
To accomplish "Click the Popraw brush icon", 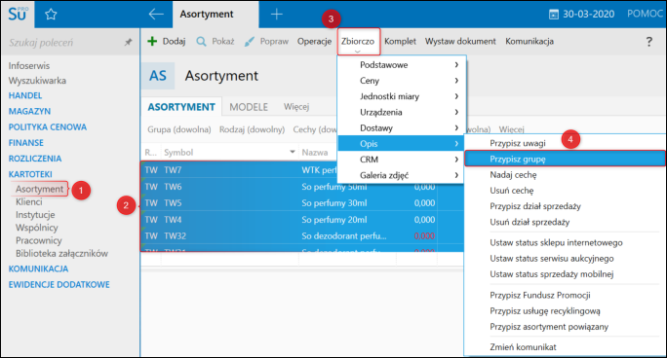I will (x=250, y=42).
